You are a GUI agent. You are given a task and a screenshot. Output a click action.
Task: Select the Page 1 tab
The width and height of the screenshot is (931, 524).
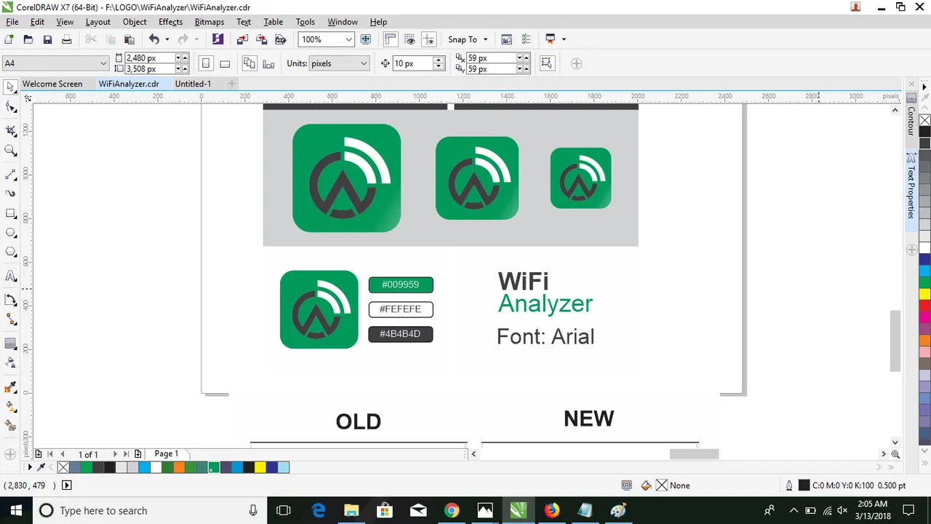[167, 453]
